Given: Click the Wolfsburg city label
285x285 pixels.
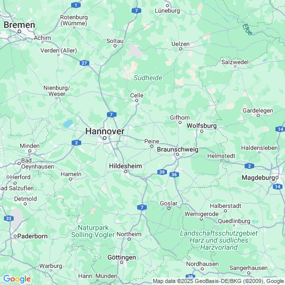Looking at the screenshot, I should tap(202, 126).
